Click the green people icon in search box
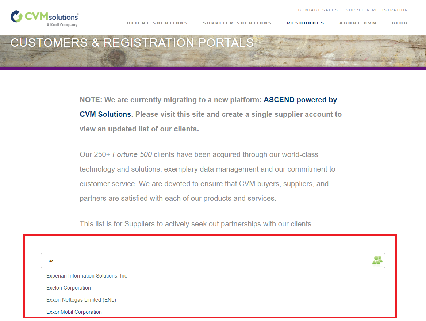 click(377, 260)
